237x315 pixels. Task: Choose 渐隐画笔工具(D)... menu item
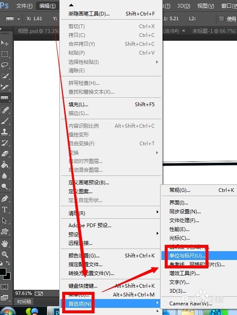(x=111, y=14)
